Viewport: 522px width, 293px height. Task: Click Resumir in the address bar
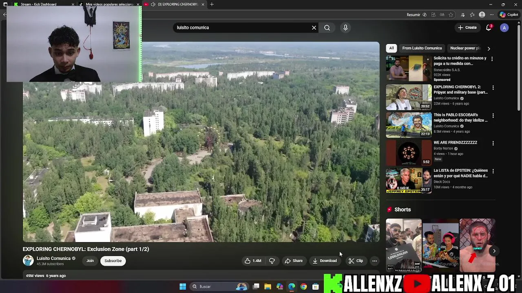416,15
